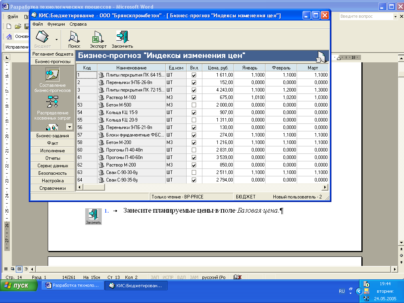Sort table by Наименование column header

(x=131, y=68)
